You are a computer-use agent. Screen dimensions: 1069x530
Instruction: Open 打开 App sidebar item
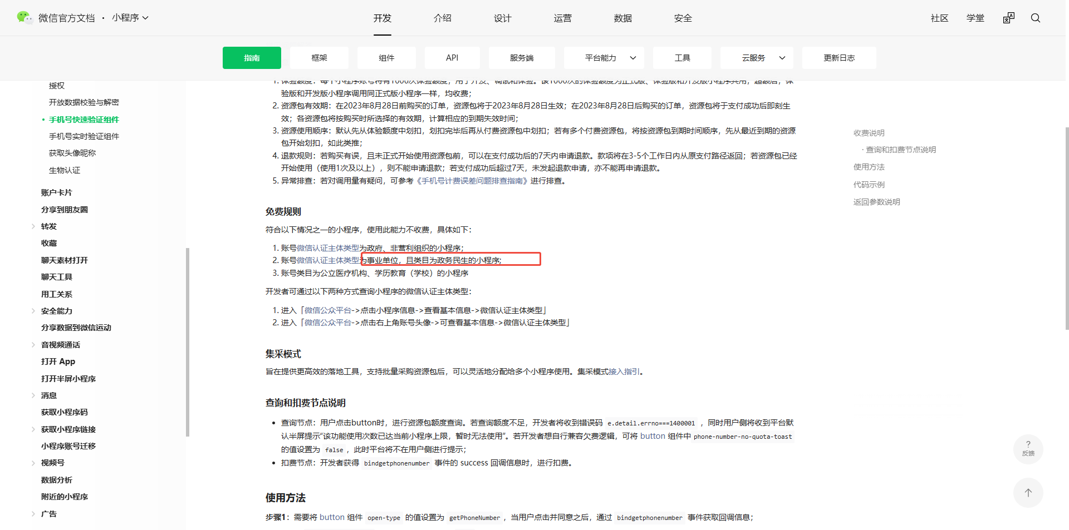click(58, 361)
